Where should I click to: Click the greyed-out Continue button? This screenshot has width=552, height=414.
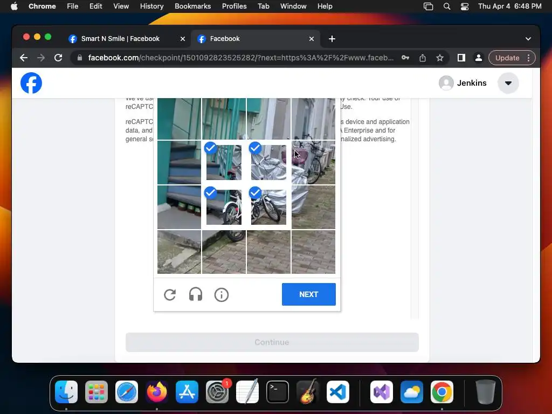(272, 342)
